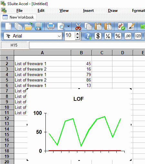The image size is (145, 164).
Task: Click the duplicate documents toolbar icon
Action: point(18,26)
